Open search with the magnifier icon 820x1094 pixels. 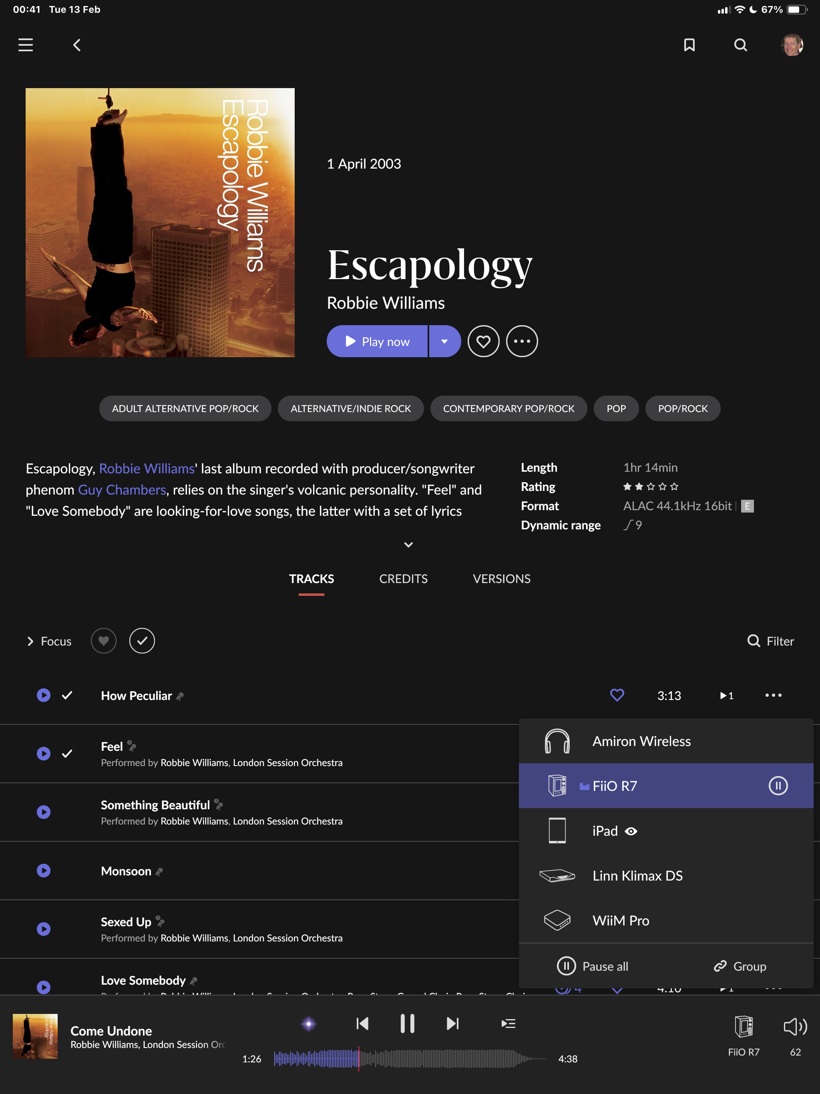tap(740, 45)
